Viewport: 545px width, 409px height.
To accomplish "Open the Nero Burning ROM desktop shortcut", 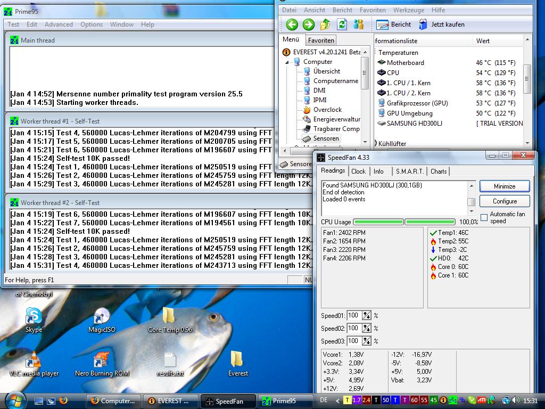I will 102,364.
